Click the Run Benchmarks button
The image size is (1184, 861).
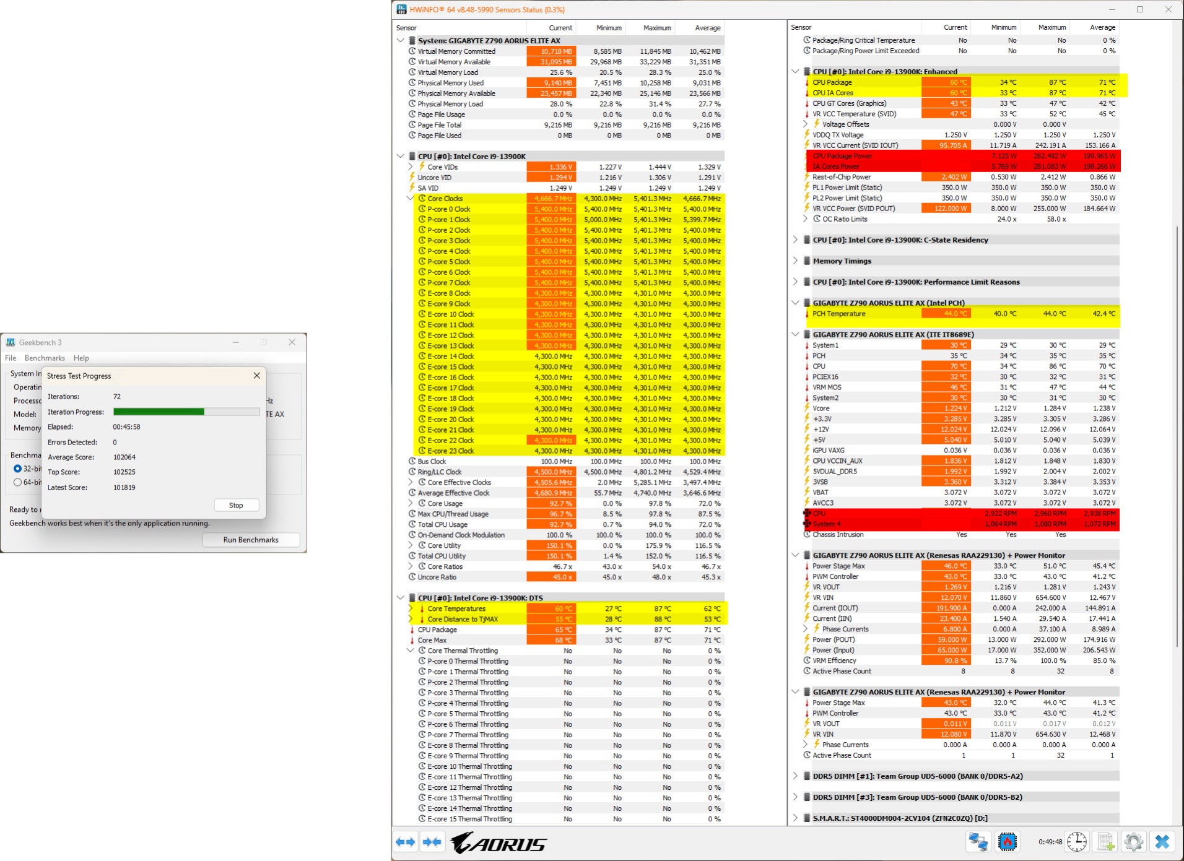click(x=251, y=540)
